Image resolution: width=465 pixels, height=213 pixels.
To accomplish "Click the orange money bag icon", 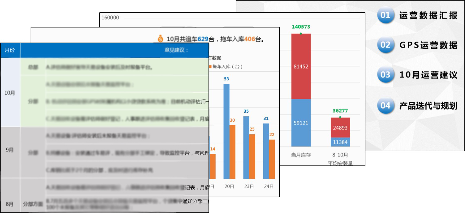I will tap(160, 39).
